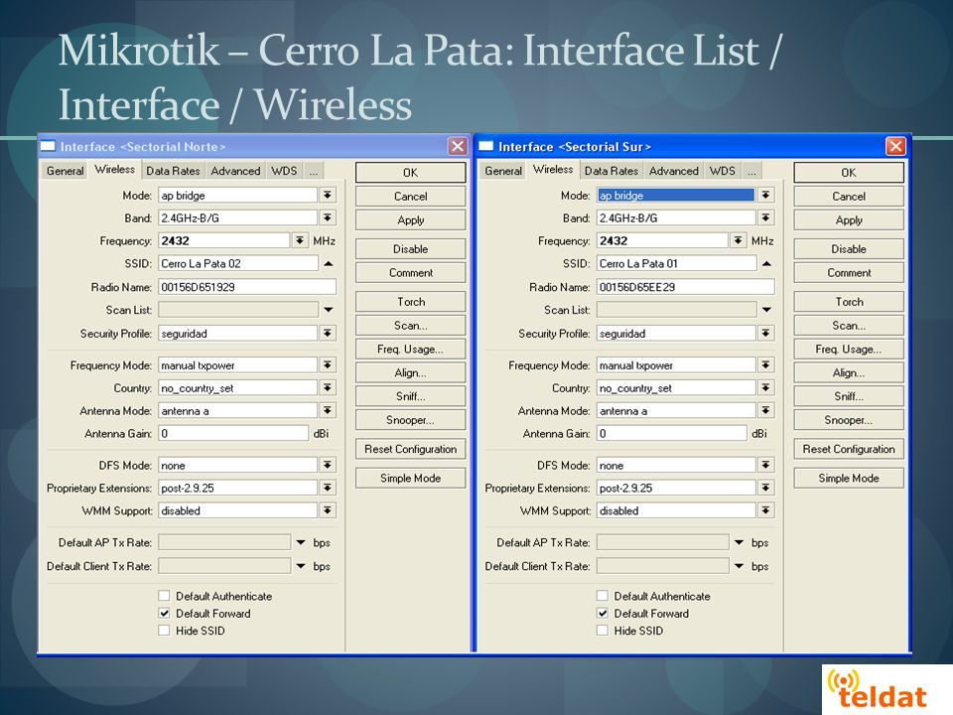953x715 pixels.
Task: Open Torch in Sectorial Norte window
Action: (x=411, y=302)
